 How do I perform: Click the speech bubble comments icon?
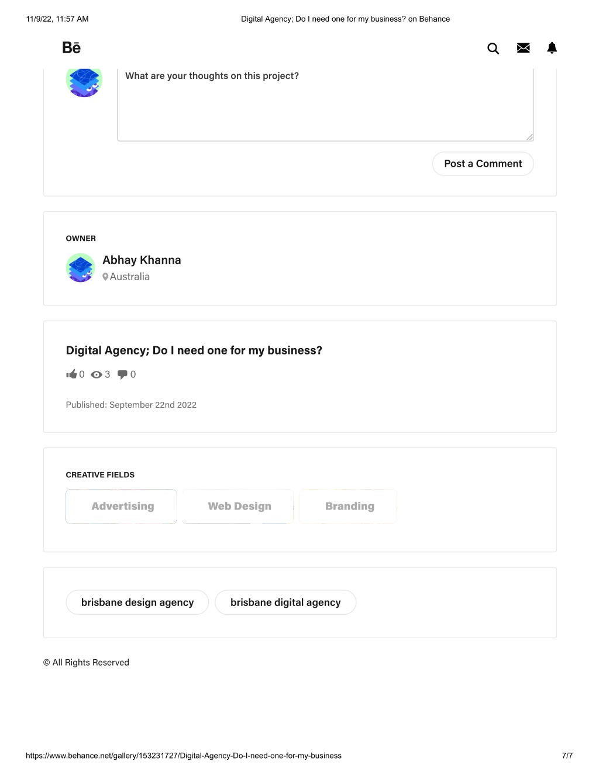pos(123,374)
